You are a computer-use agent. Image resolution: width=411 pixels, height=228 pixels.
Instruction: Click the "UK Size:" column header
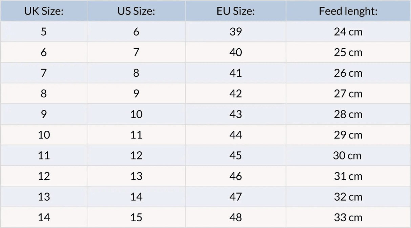[44, 11]
